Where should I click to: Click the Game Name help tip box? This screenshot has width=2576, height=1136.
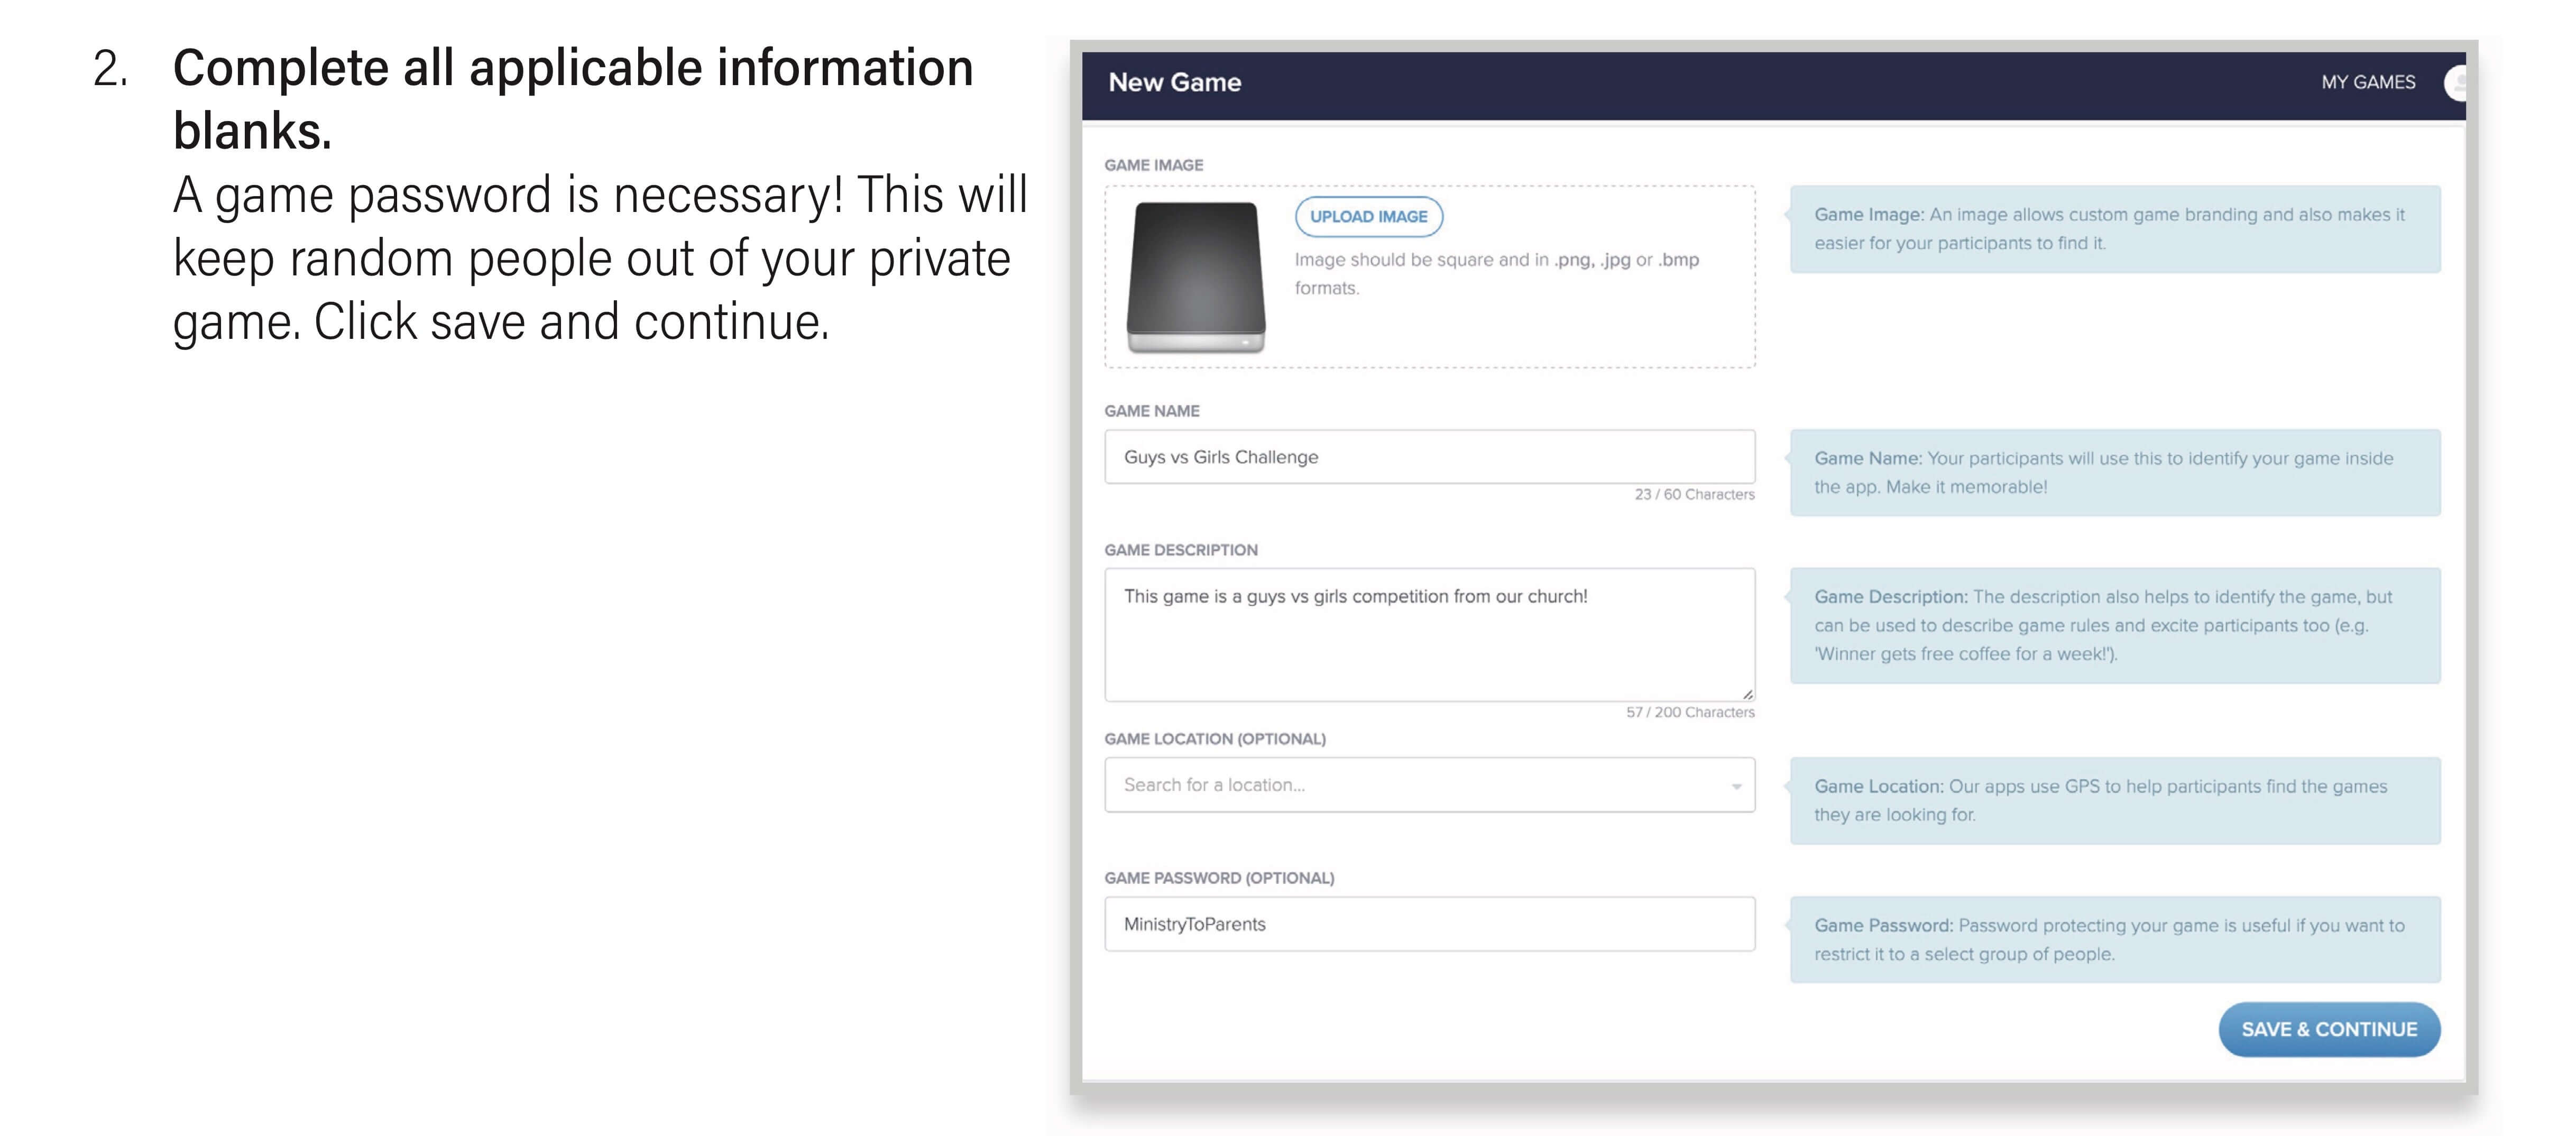pyautogui.click(x=2114, y=473)
